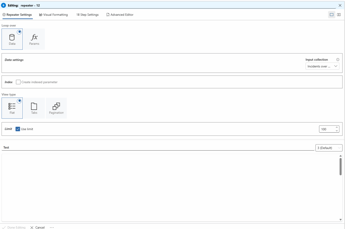
Task: Open the Input collection info tooltip
Action: point(338,59)
